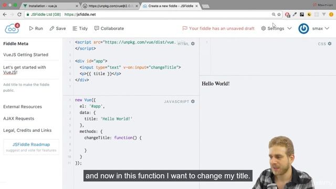Image resolution: width=336 pixels, height=189 pixels.
Task: Close the Installation - vue.js tab
Action: click(x=77, y=6)
